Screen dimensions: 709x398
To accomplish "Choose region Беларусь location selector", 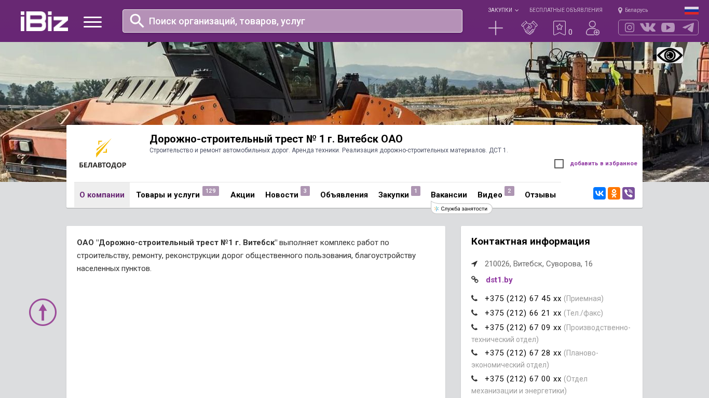I will (633, 10).
